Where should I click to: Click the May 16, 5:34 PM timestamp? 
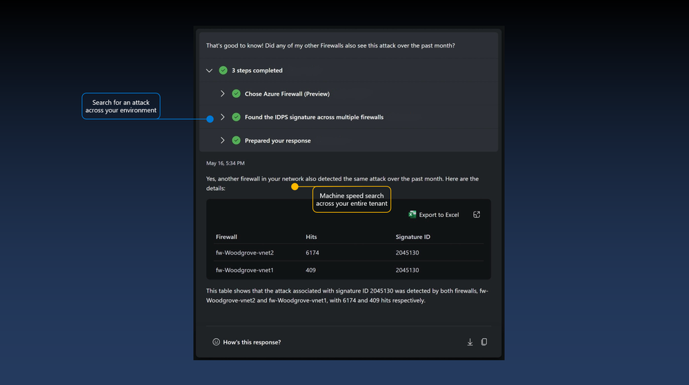point(226,163)
